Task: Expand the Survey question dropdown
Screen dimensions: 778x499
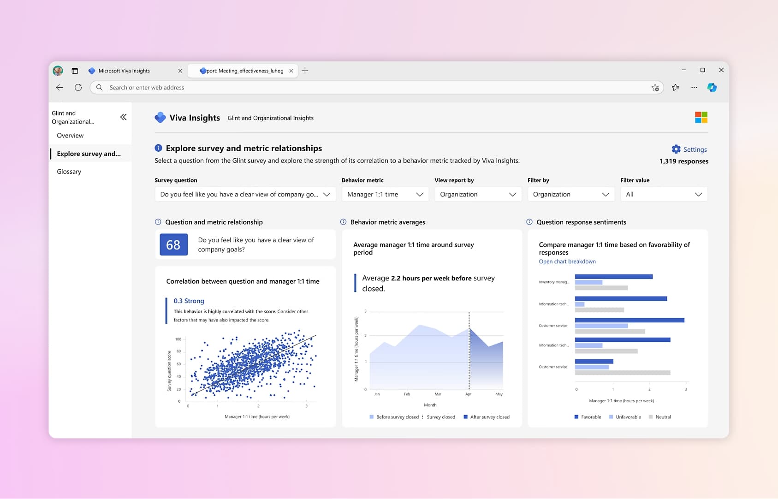Action: (x=245, y=194)
